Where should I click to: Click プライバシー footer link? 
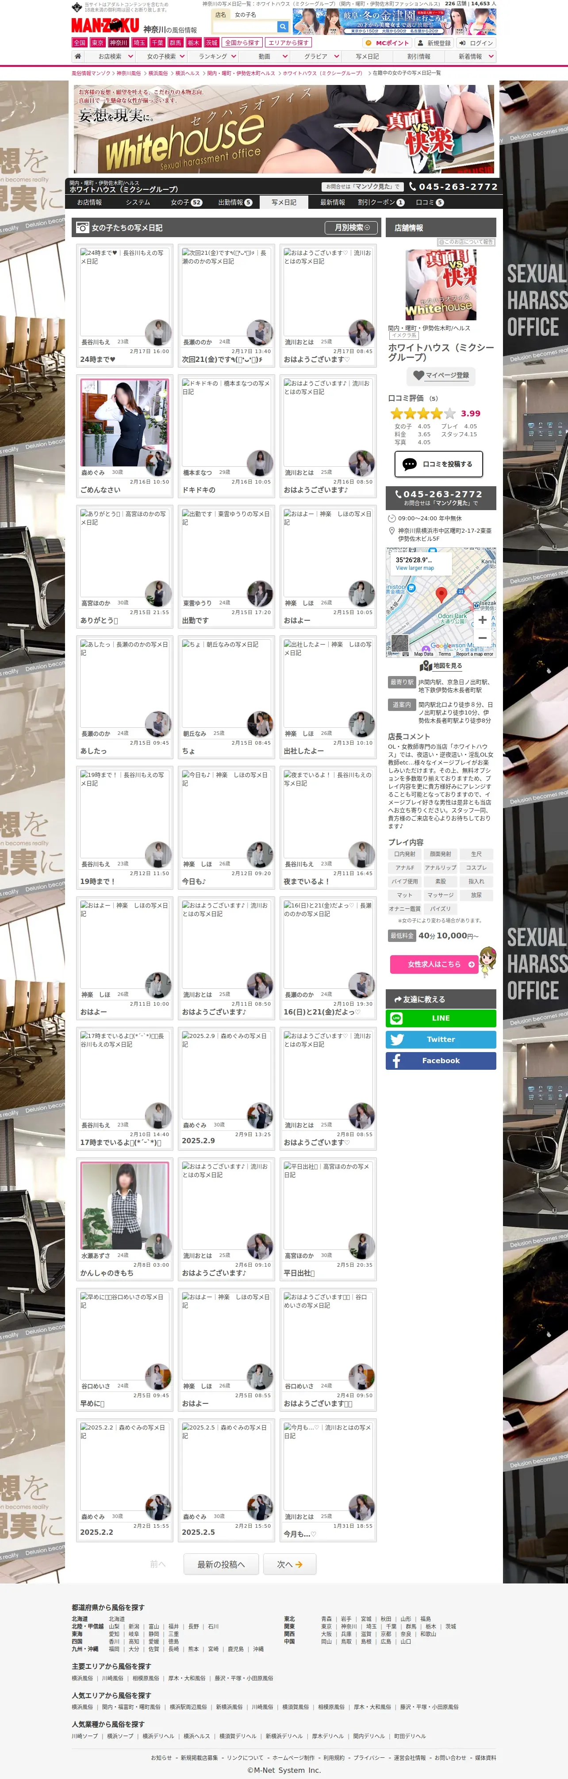(x=368, y=1758)
